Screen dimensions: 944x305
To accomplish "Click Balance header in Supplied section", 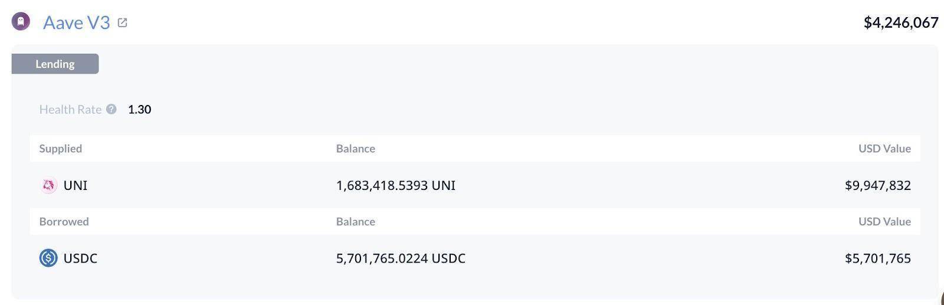I will [355, 149].
